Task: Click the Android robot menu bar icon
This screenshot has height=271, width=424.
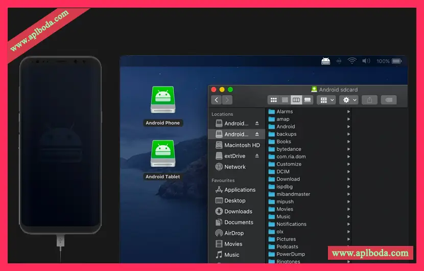Action: 325,61
